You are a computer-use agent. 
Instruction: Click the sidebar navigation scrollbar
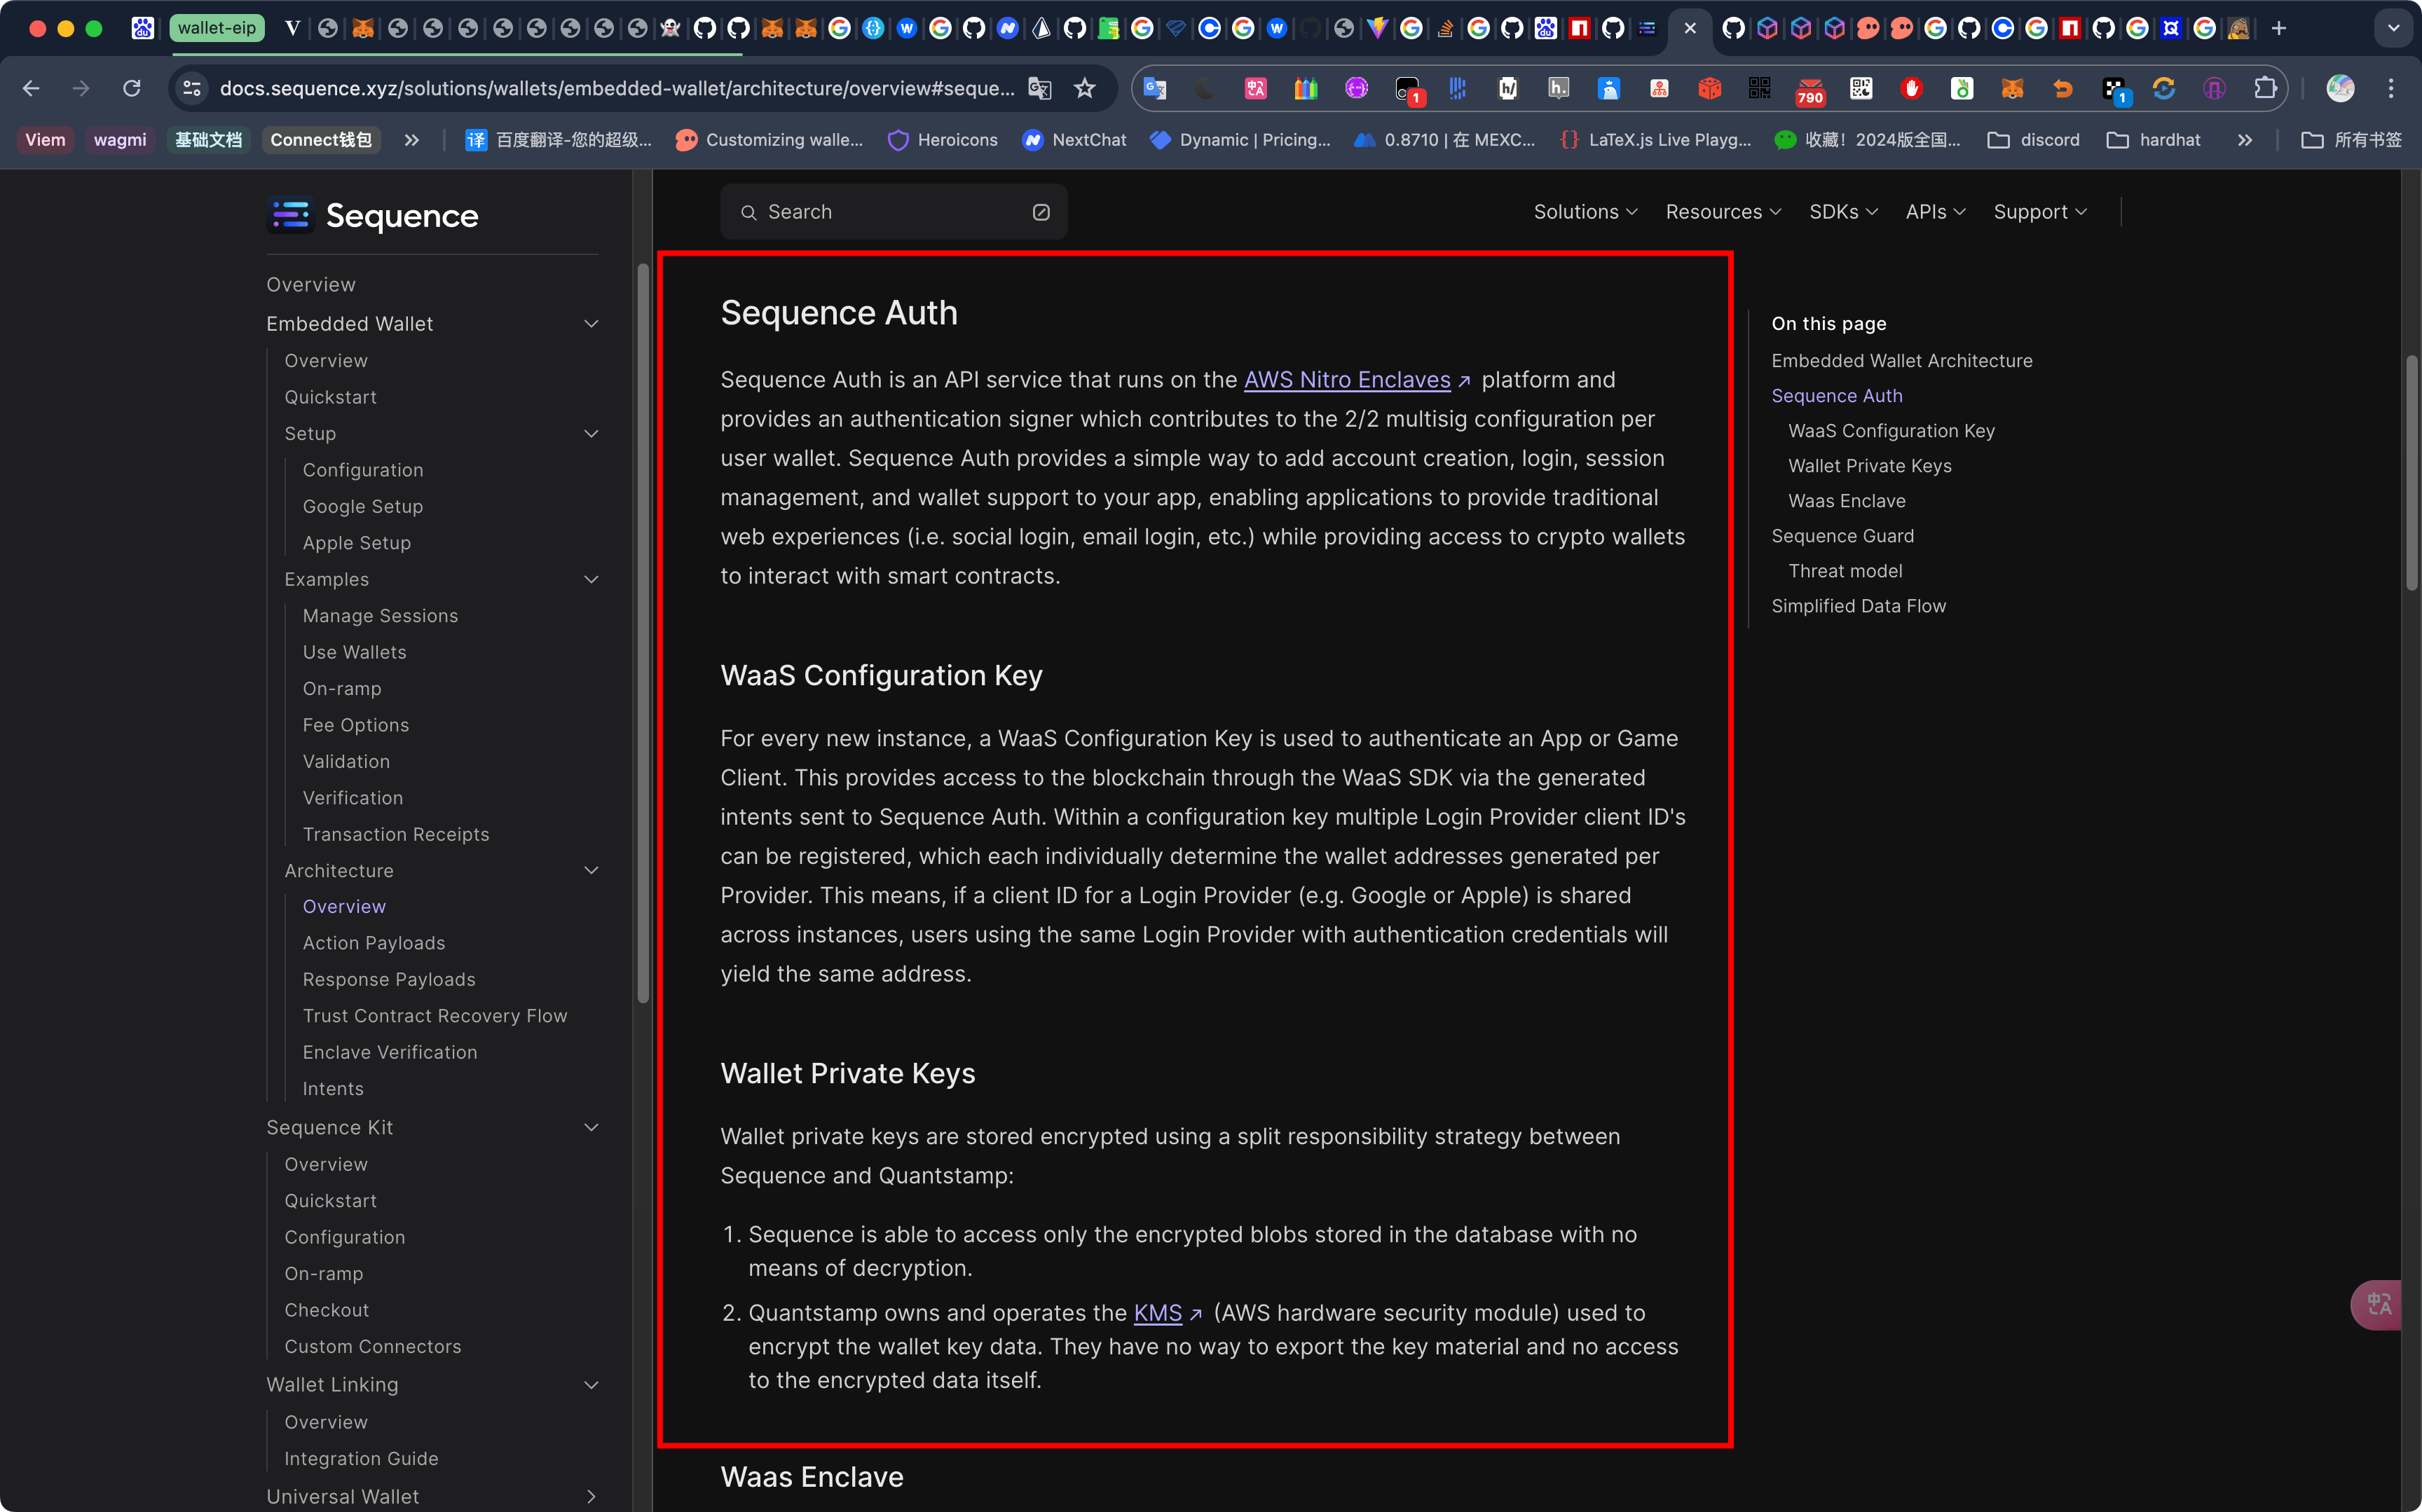point(643,632)
